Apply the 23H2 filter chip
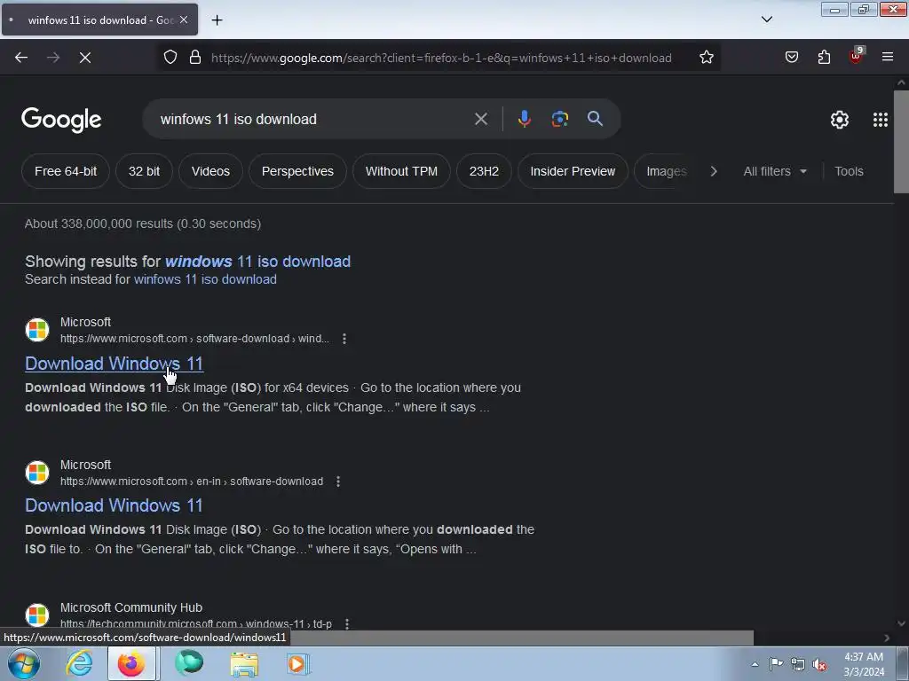Screen dimensions: 909x681 click(484, 171)
